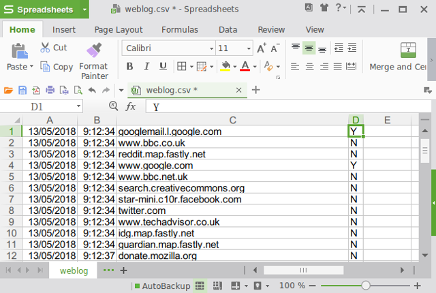
Task: Switch to the View tab
Action: [315, 29]
